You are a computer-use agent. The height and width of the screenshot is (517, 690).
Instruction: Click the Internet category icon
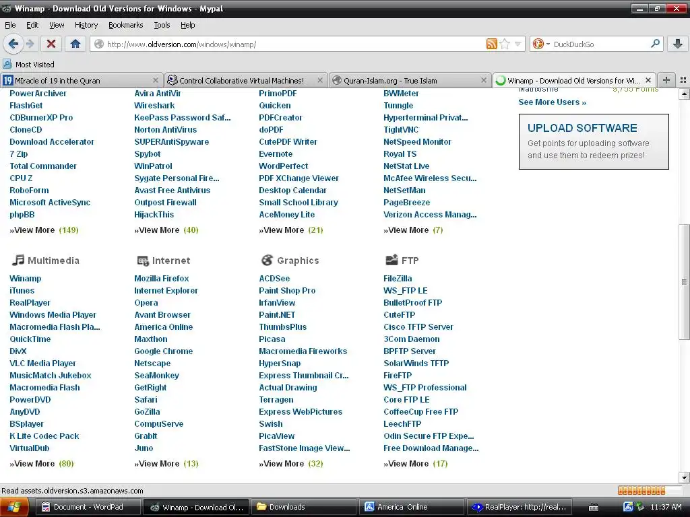tap(143, 261)
